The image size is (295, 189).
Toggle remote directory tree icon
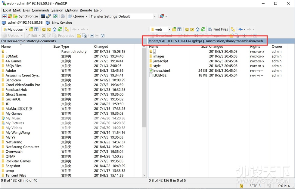tap(233, 29)
